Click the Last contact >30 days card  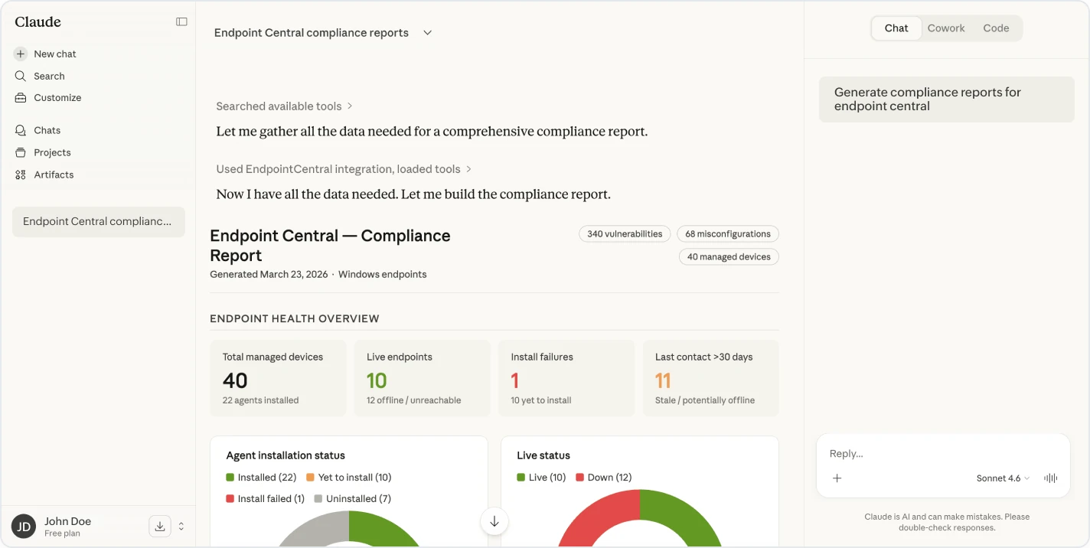pos(711,378)
